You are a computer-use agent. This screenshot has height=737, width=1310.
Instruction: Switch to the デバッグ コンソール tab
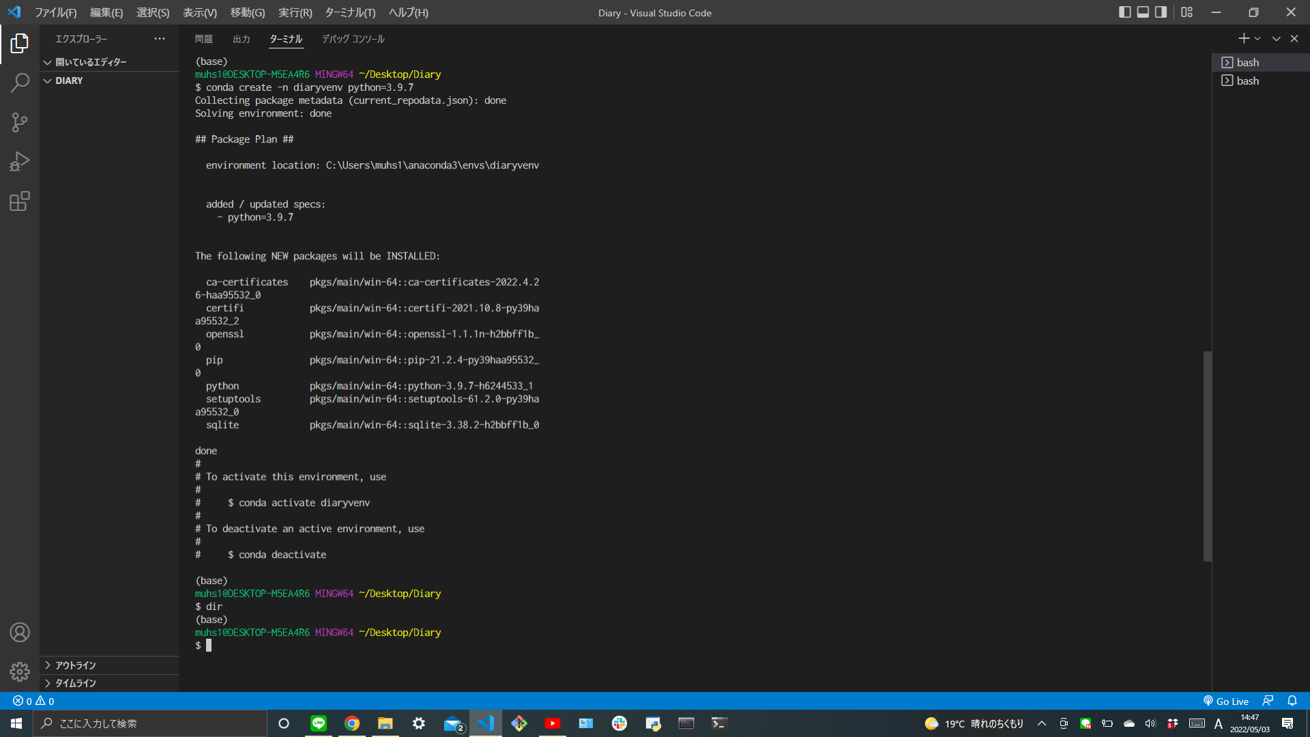[353, 40]
